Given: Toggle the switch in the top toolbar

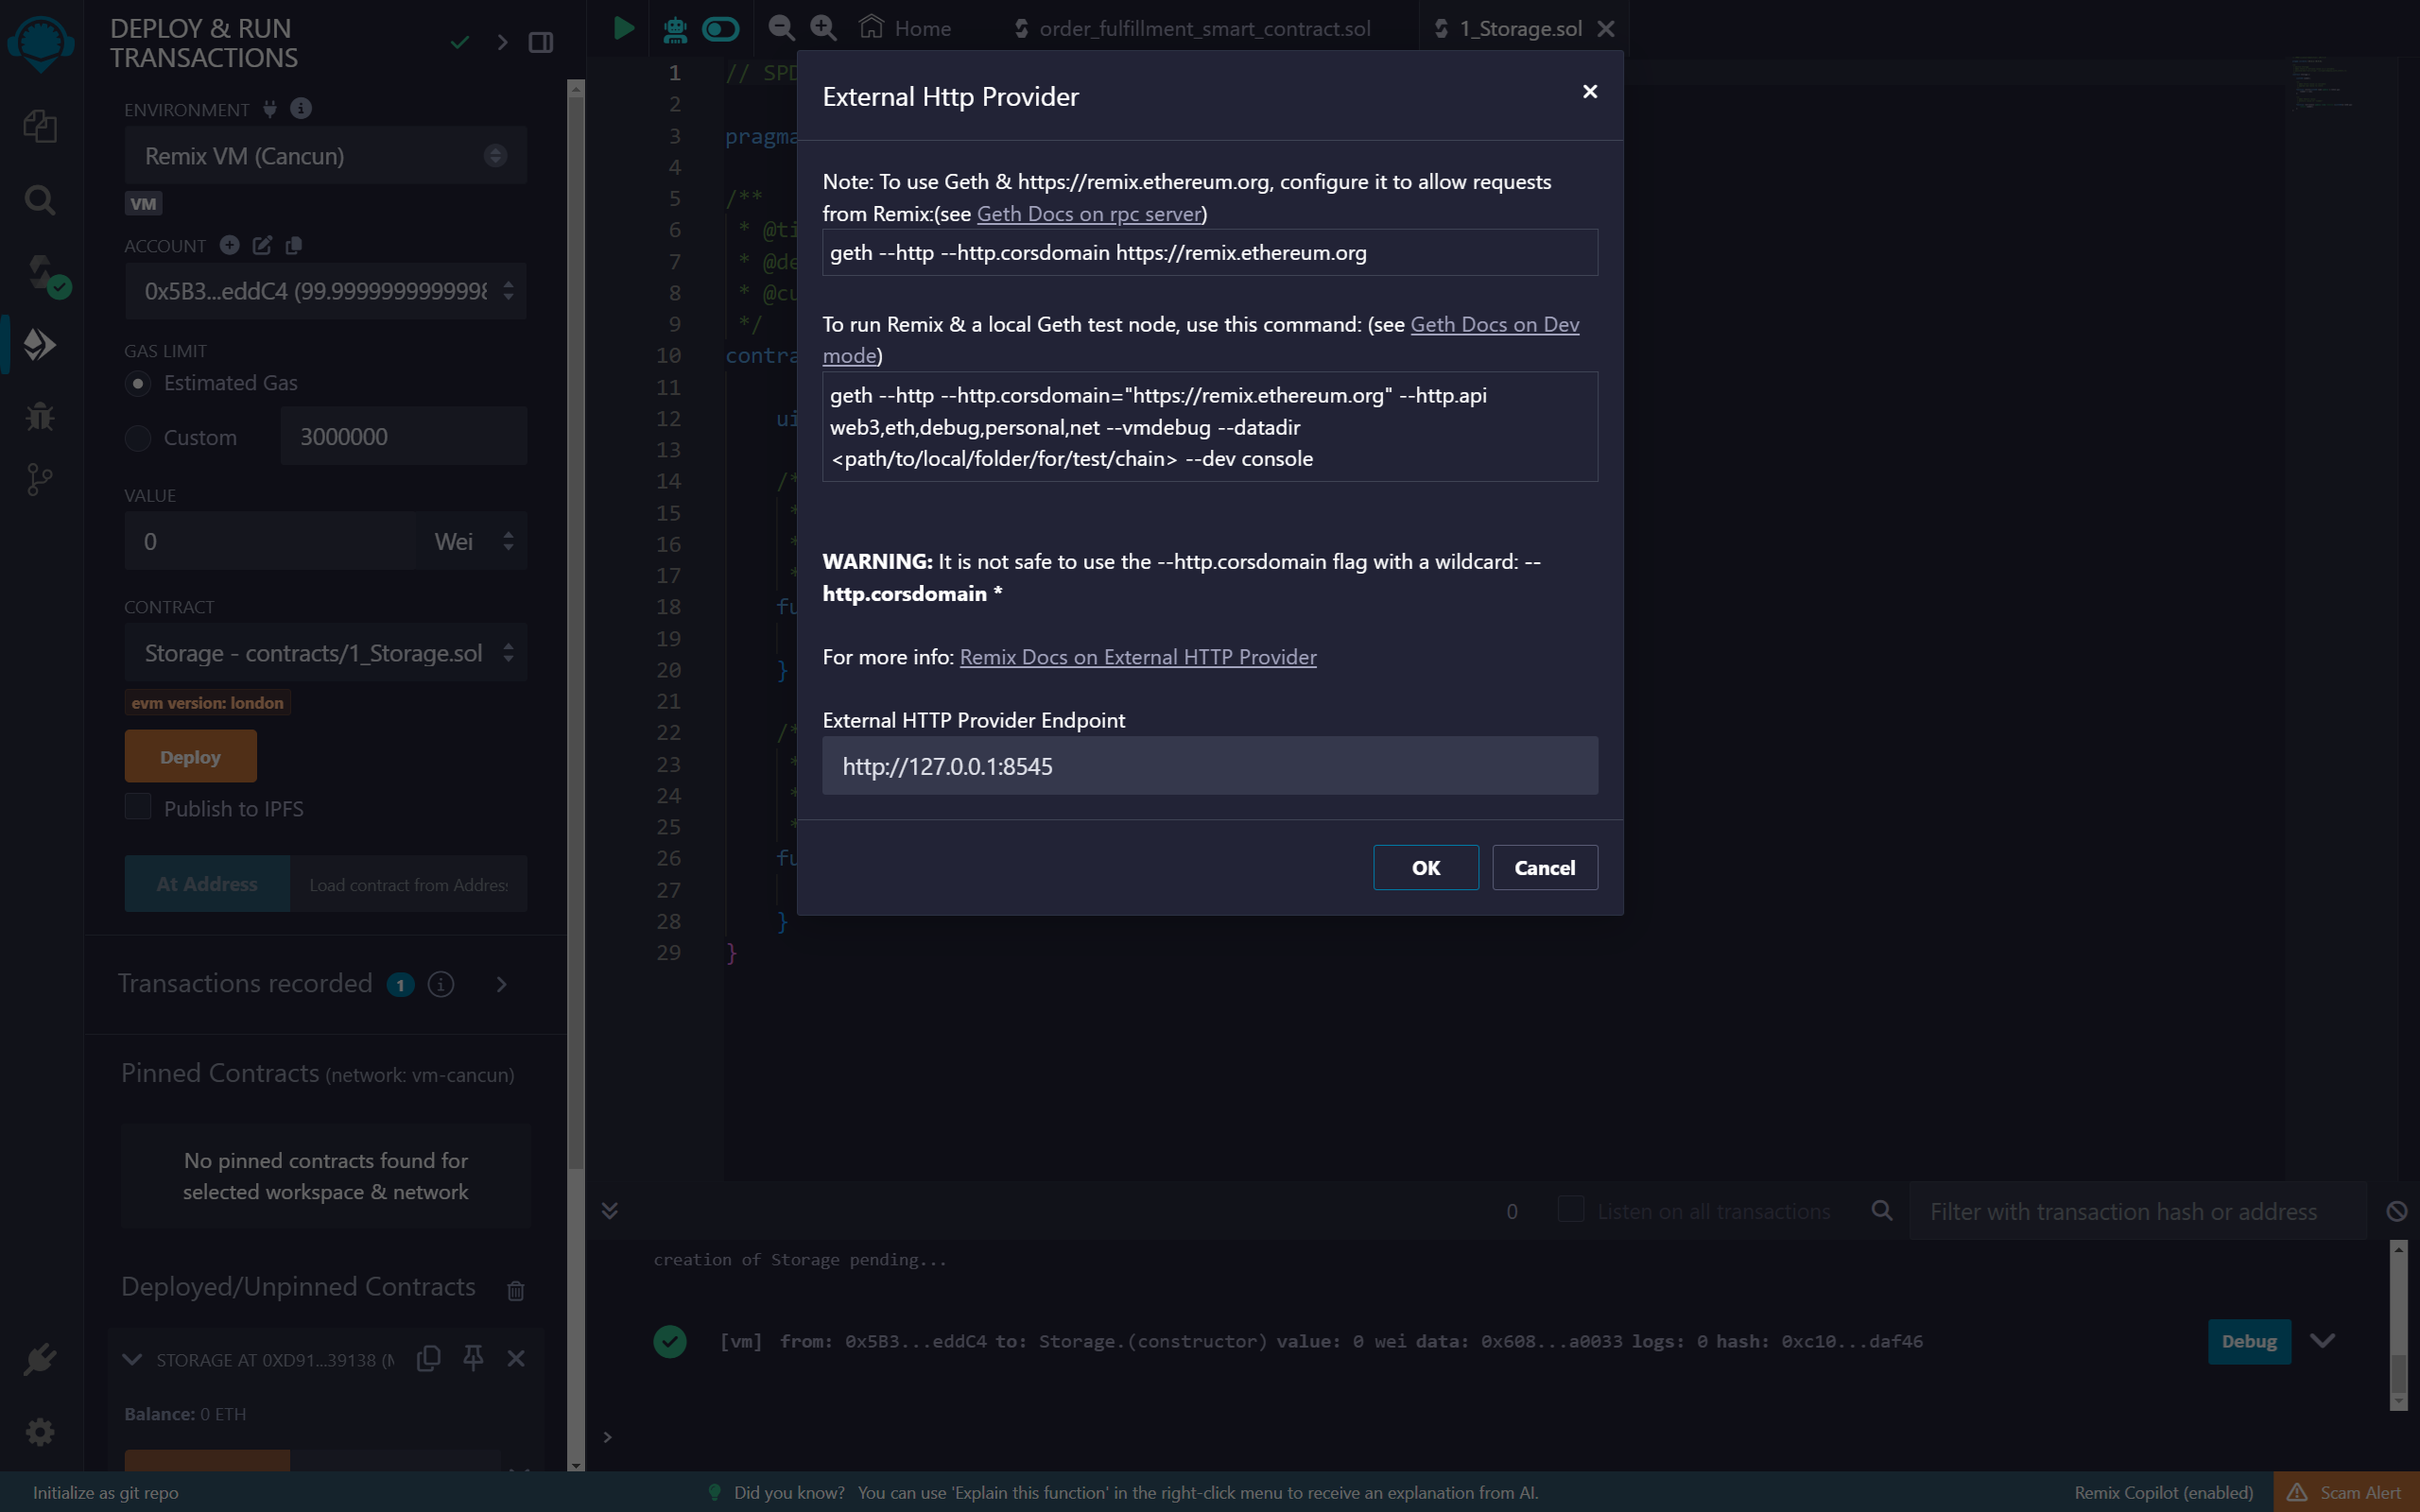Looking at the screenshot, I should [720, 28].
